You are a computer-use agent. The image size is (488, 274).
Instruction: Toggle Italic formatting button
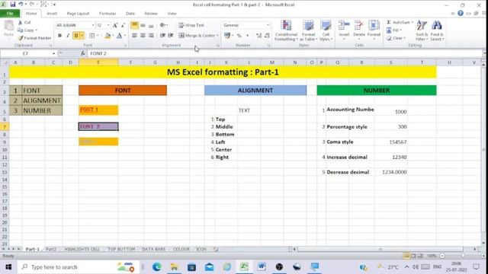(x=68, y=36)
